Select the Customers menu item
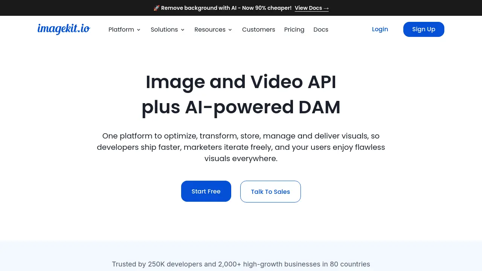 pos(259,29)
